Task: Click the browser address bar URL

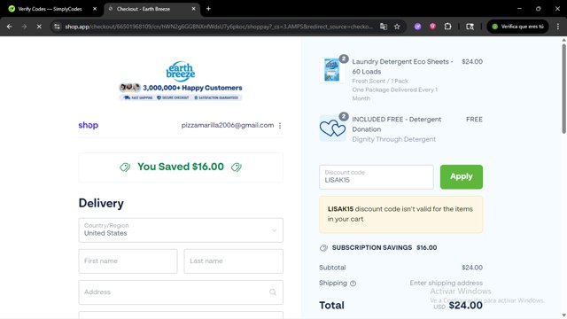Action: pyautogui.click(x=219, y=27)
